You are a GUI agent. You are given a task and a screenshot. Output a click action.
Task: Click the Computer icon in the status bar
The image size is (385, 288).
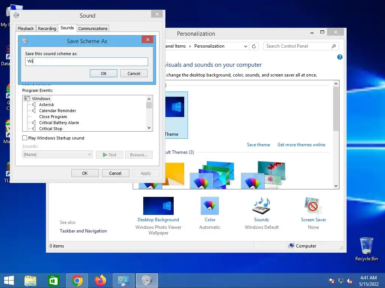[x=291, y=246]
